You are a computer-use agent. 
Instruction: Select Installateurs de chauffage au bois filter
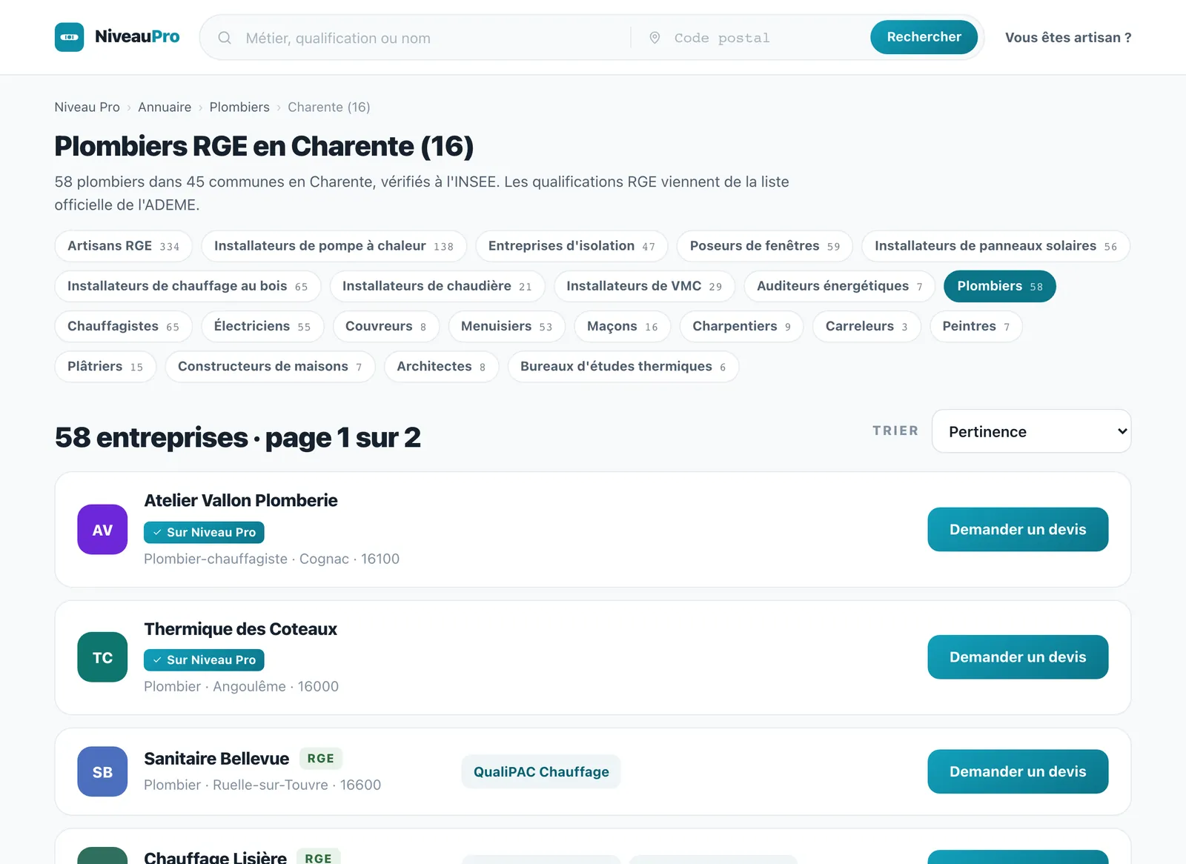pos(188,286)
